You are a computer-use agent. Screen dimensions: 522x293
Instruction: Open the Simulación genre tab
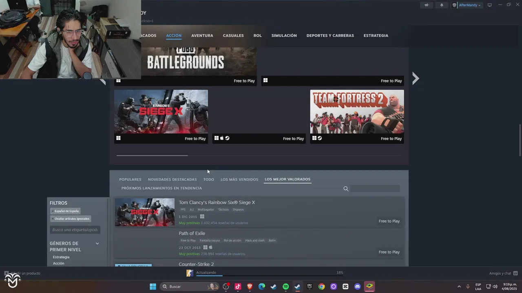(x=284, y=36)
